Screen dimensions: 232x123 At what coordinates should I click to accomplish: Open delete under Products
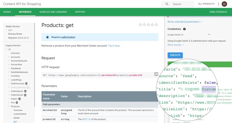point(16,118)
